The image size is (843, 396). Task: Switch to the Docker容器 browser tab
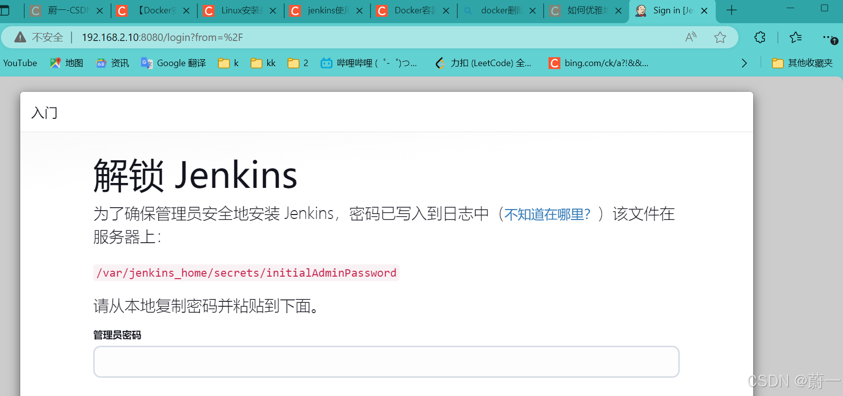(413, 10)
